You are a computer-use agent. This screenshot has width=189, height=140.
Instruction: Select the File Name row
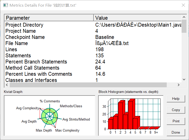pos(93,43)
